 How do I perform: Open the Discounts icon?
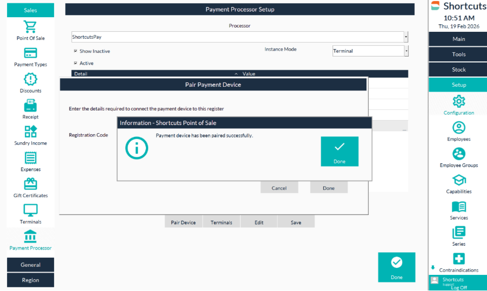(x=30, y=80)
